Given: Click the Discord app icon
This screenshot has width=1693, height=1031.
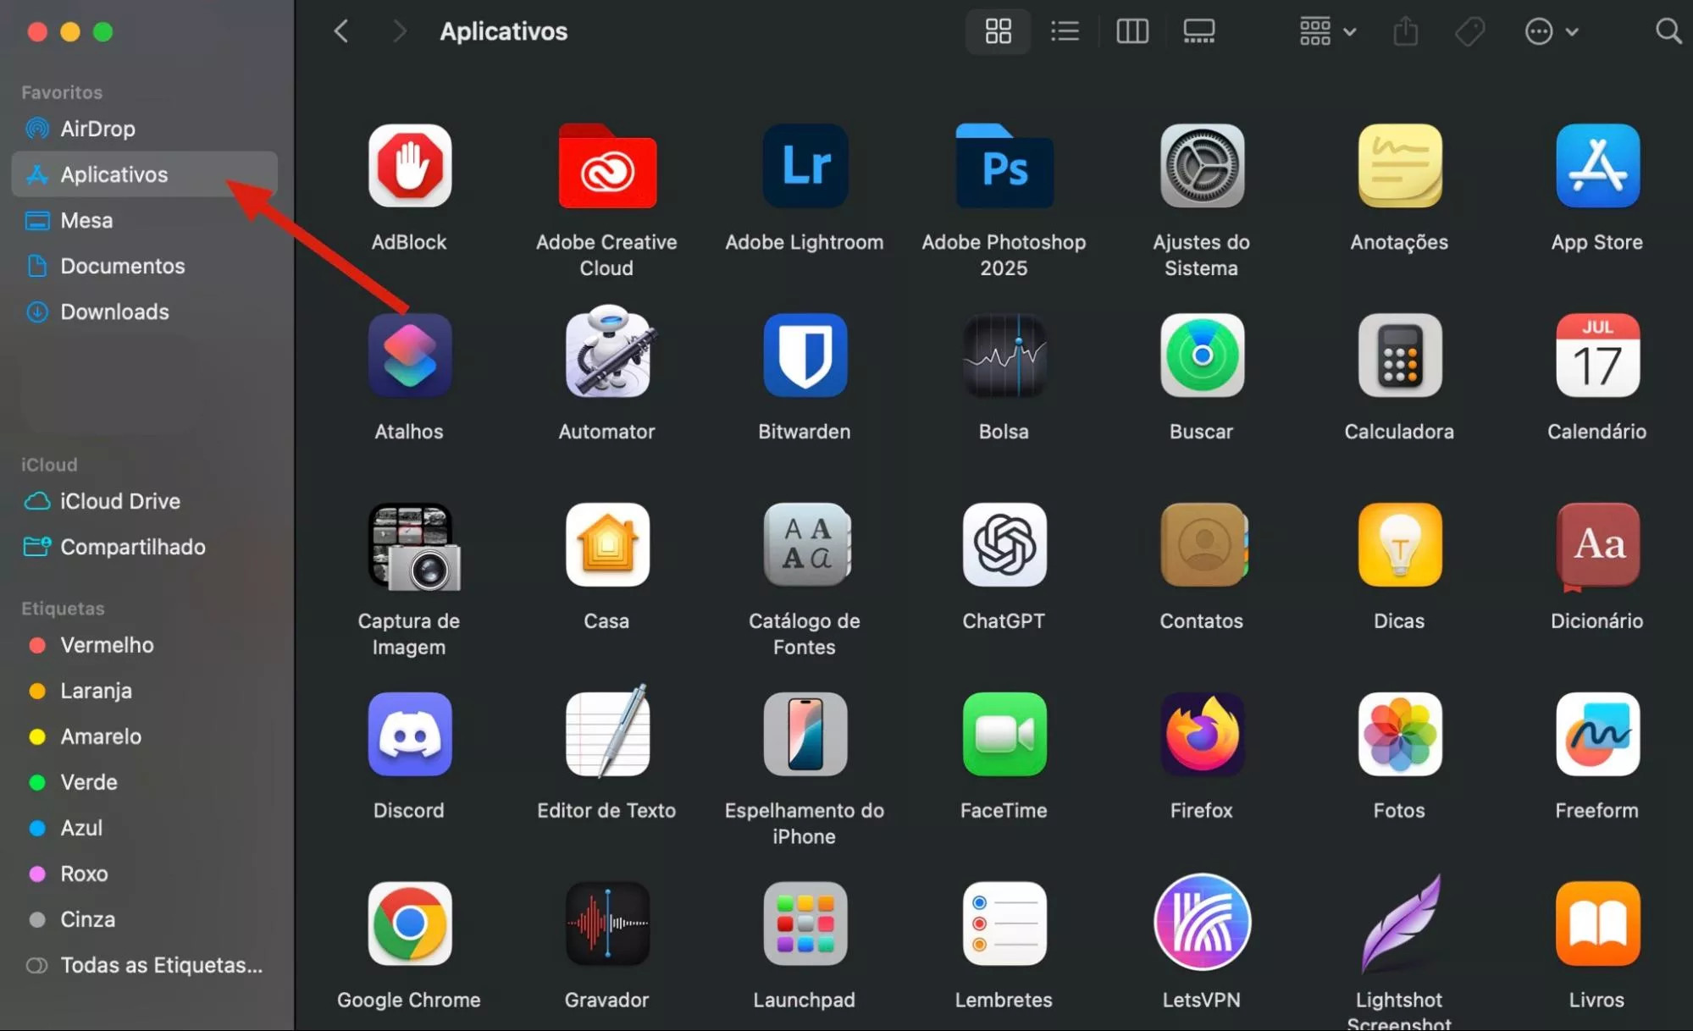Looking at the screenshot, I should pos(409,734).
